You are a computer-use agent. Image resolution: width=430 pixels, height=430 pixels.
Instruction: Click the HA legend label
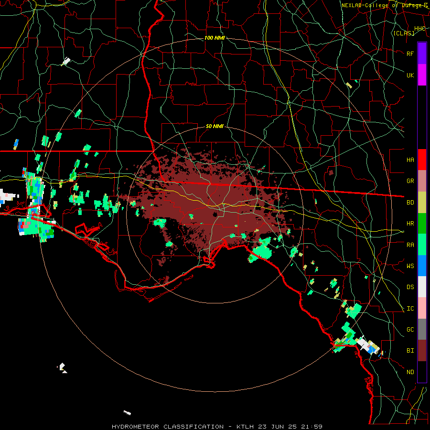(x=410, y=160)
